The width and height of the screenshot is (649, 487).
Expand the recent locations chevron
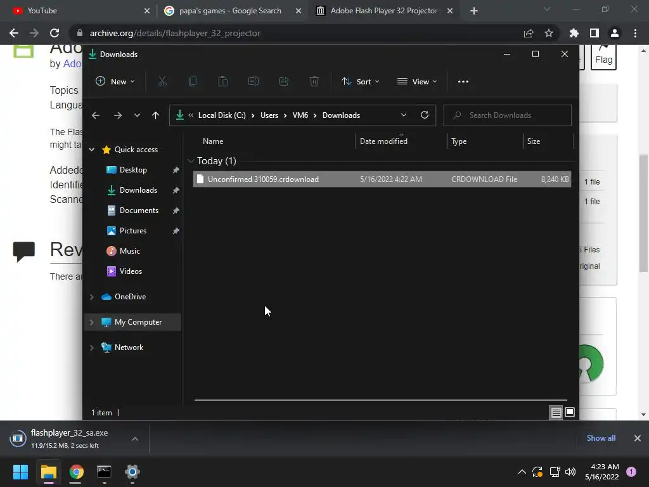137,115
